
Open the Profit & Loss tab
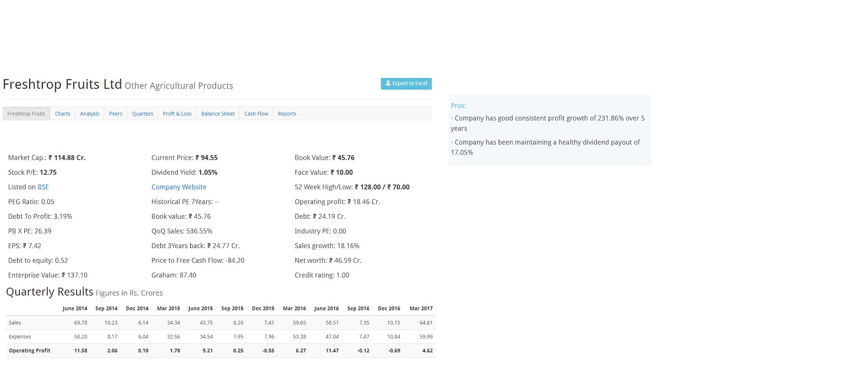177,114
